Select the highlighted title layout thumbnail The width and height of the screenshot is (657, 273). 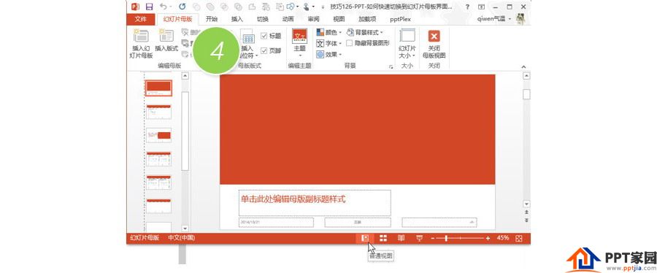tap(158, 88)
